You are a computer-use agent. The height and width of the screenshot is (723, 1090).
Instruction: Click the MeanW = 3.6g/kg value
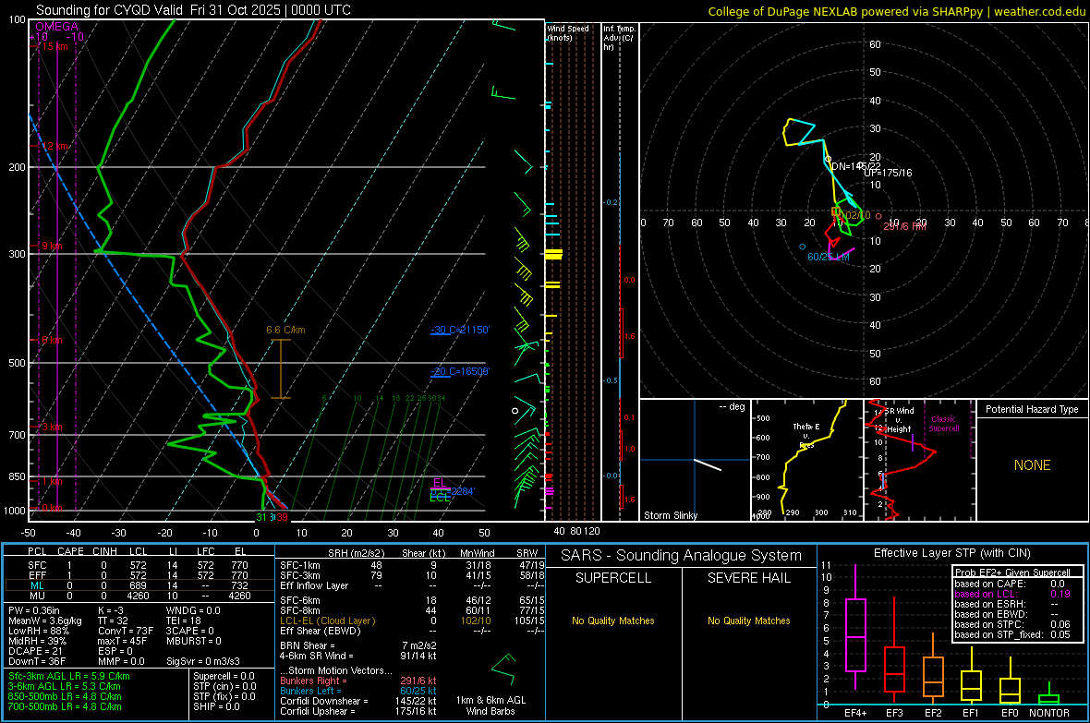pyautogui.click(x=45, y=621)
